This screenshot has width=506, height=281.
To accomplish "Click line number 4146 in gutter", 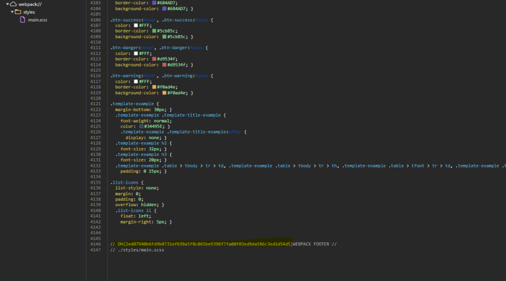I will click(x=95, y=244).
